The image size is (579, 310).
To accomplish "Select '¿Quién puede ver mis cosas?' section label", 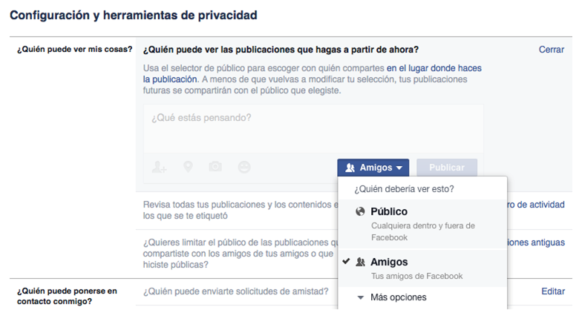I will [x=73, y=50].
